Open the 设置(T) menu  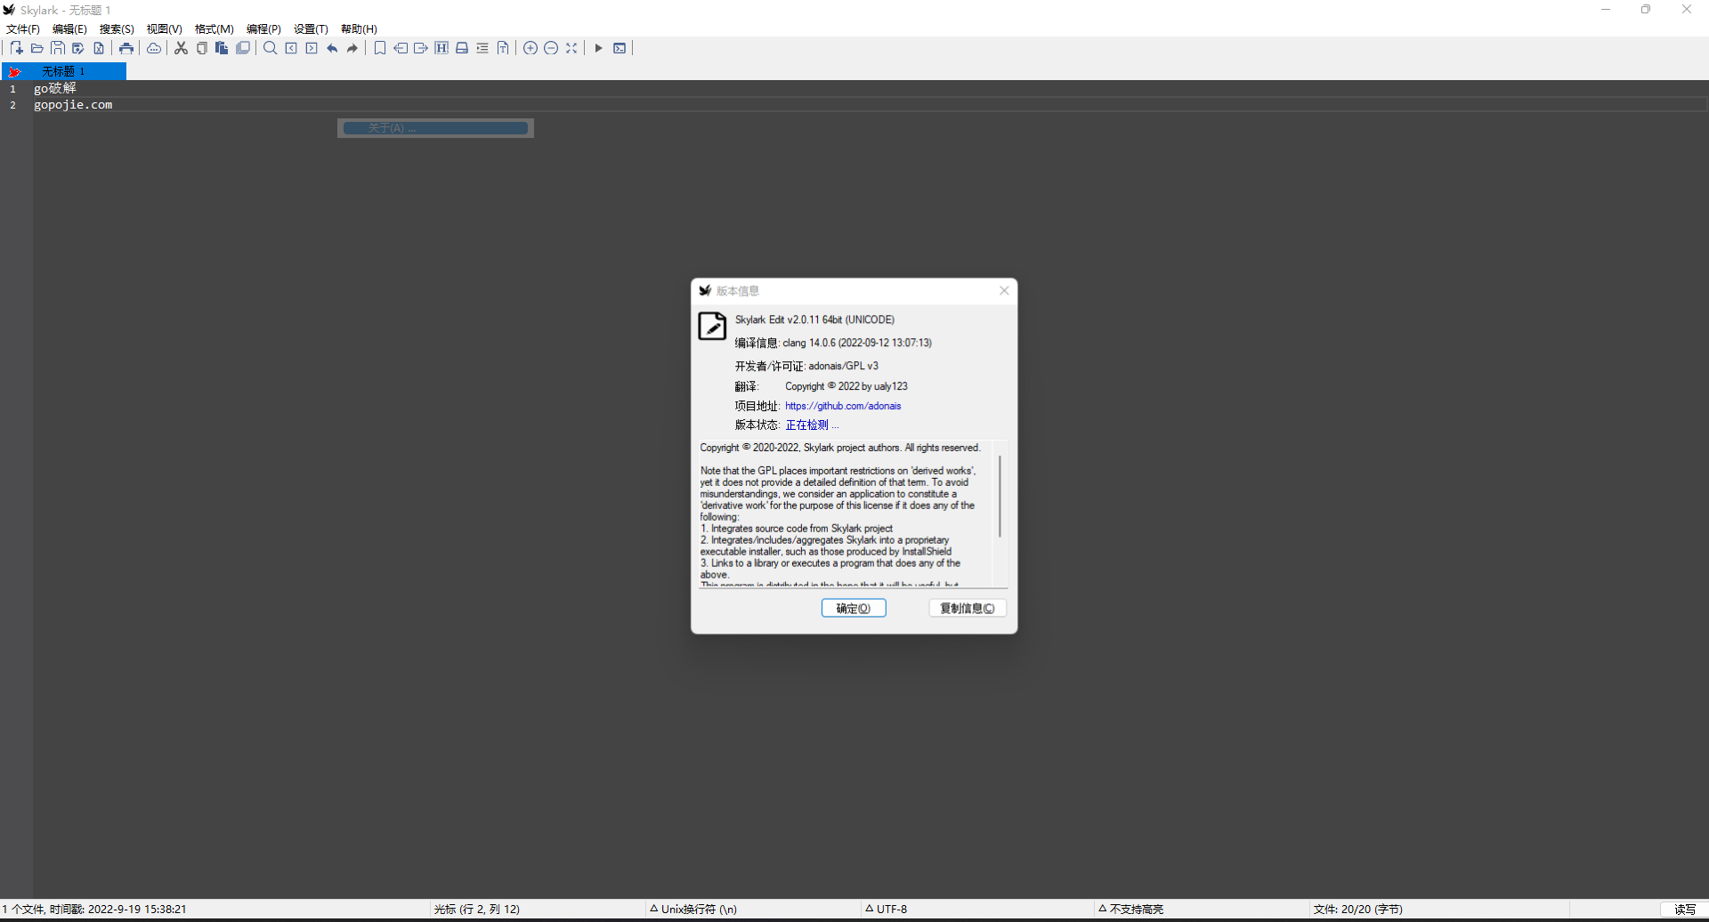click(x=311, y=29)
